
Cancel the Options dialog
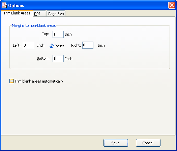tap(148, 143)
